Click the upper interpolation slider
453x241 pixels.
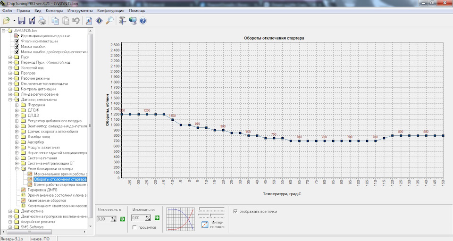[x=211, y=209]
